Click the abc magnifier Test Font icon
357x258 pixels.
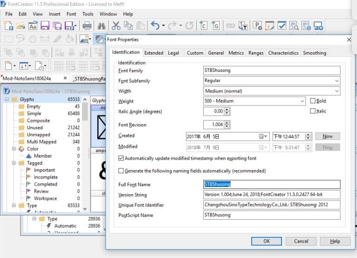[x=294, y=26]
